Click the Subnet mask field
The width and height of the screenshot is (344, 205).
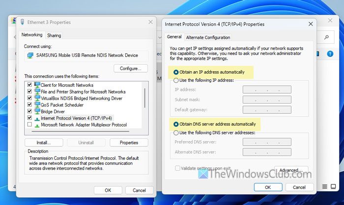(267, 100)
